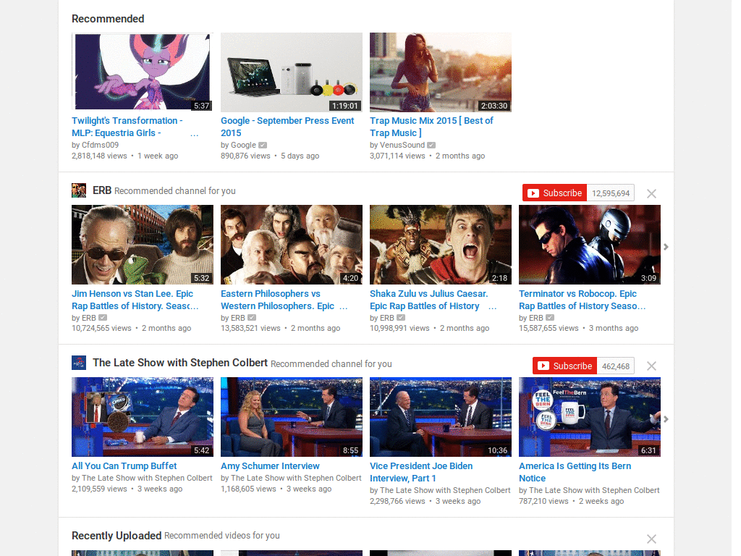This screenshot has width=741, height=556.
Task: Click ERB subscriber count 12,595,694
Action: coord(611,193)
